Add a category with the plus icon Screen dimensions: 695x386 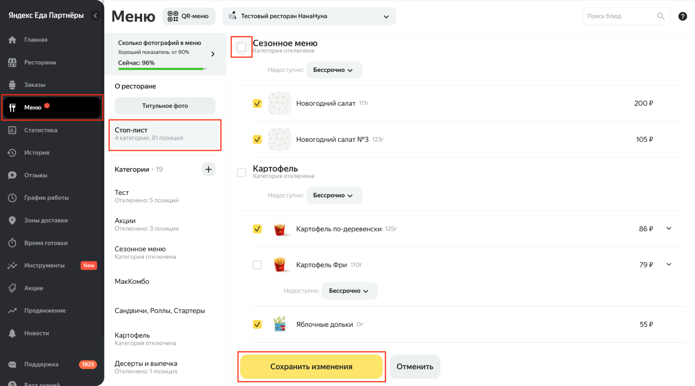208,169
